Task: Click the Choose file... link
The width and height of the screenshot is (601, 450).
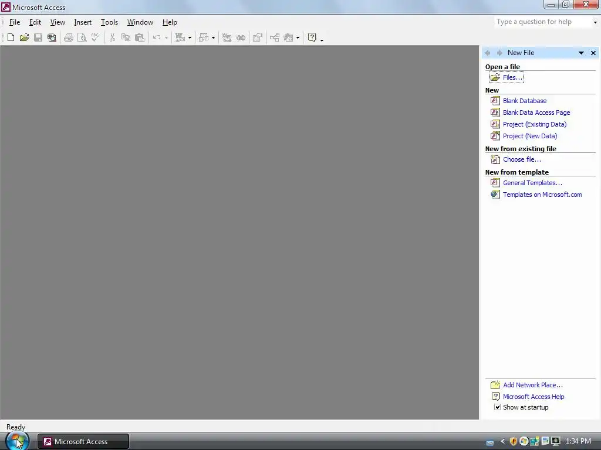Action: click(x=522, y=159)
